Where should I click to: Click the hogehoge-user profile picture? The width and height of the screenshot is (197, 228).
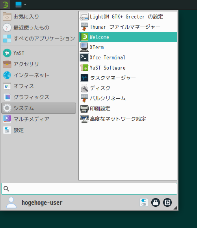[x=11, y=202]
